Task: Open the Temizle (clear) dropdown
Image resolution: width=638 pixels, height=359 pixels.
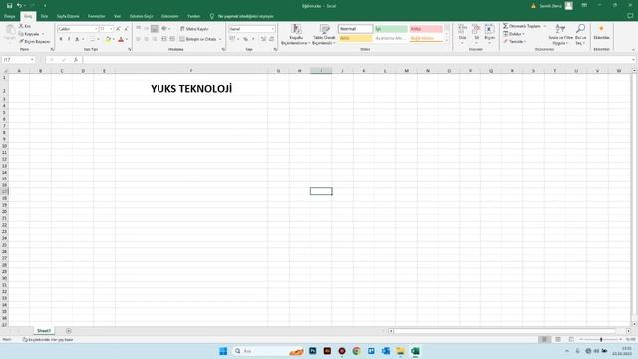Action: coord(515,42)
